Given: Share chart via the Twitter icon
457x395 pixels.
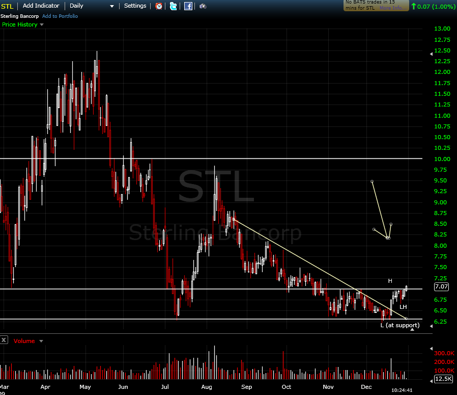Looking at the screenshot, I should click(x=174, y=6).
